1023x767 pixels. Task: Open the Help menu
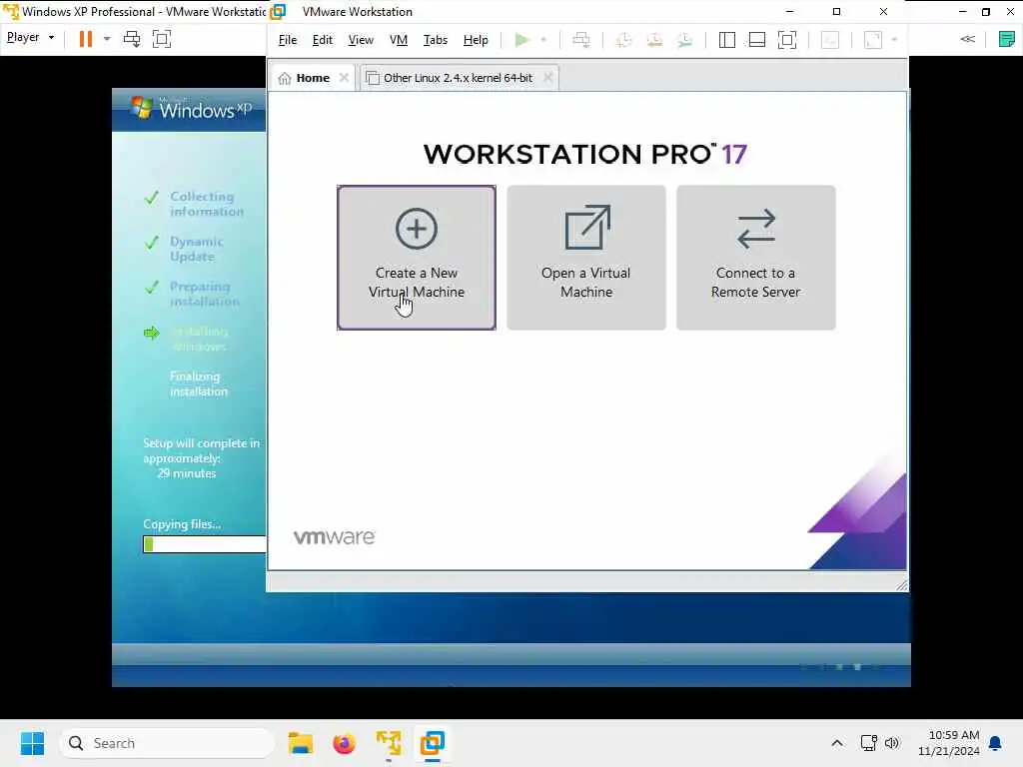click(x=475, y=40)
